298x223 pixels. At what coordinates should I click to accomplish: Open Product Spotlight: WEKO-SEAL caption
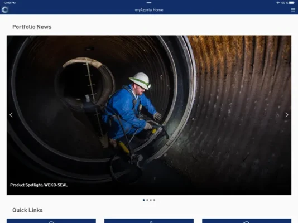(x=39, y=185)
